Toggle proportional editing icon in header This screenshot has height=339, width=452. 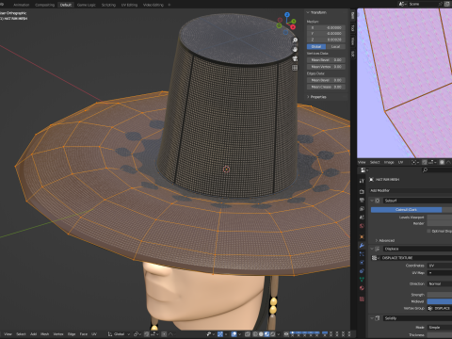165,334
